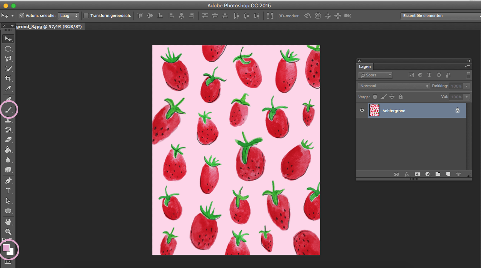Screen dimensions: 481x268
Task: Collapse the Lagen panel
Action: (x=468, y=61)
